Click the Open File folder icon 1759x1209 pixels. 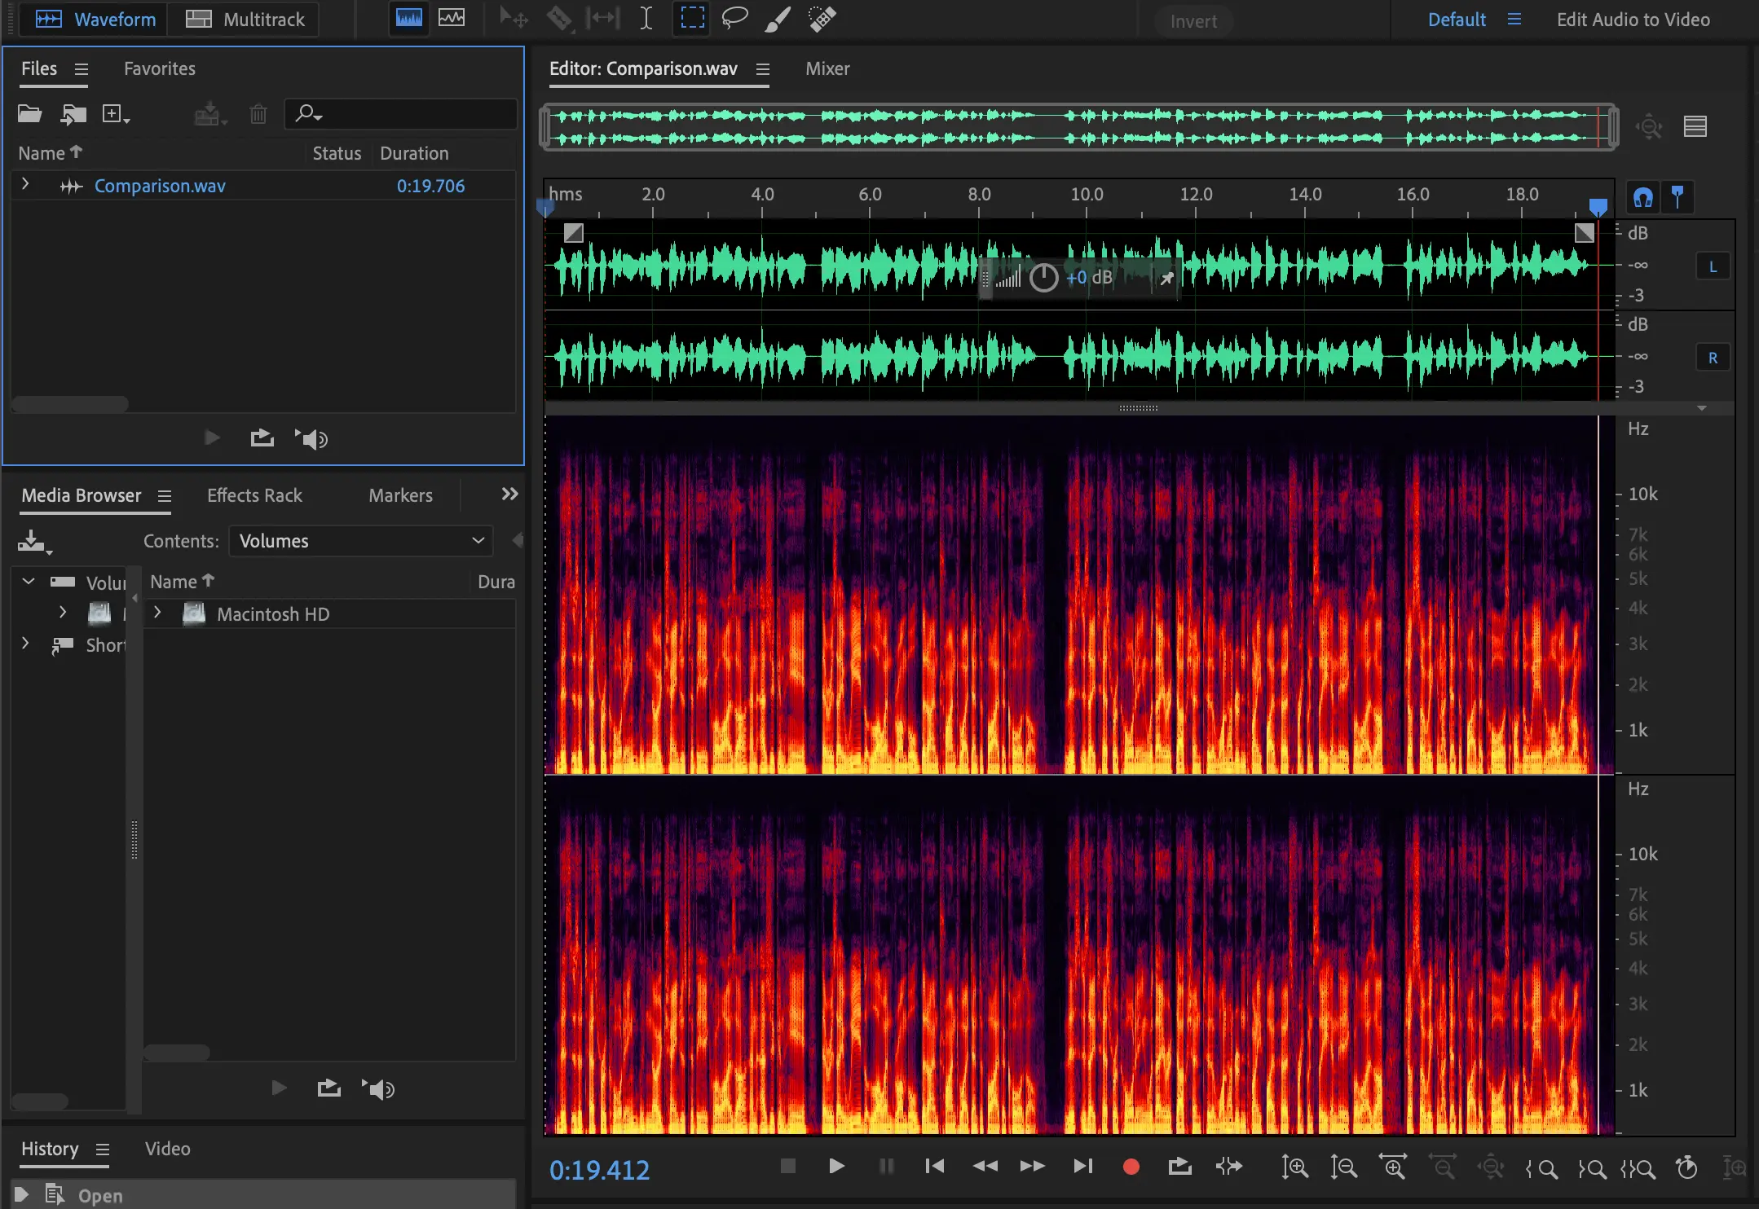point(30,114)
